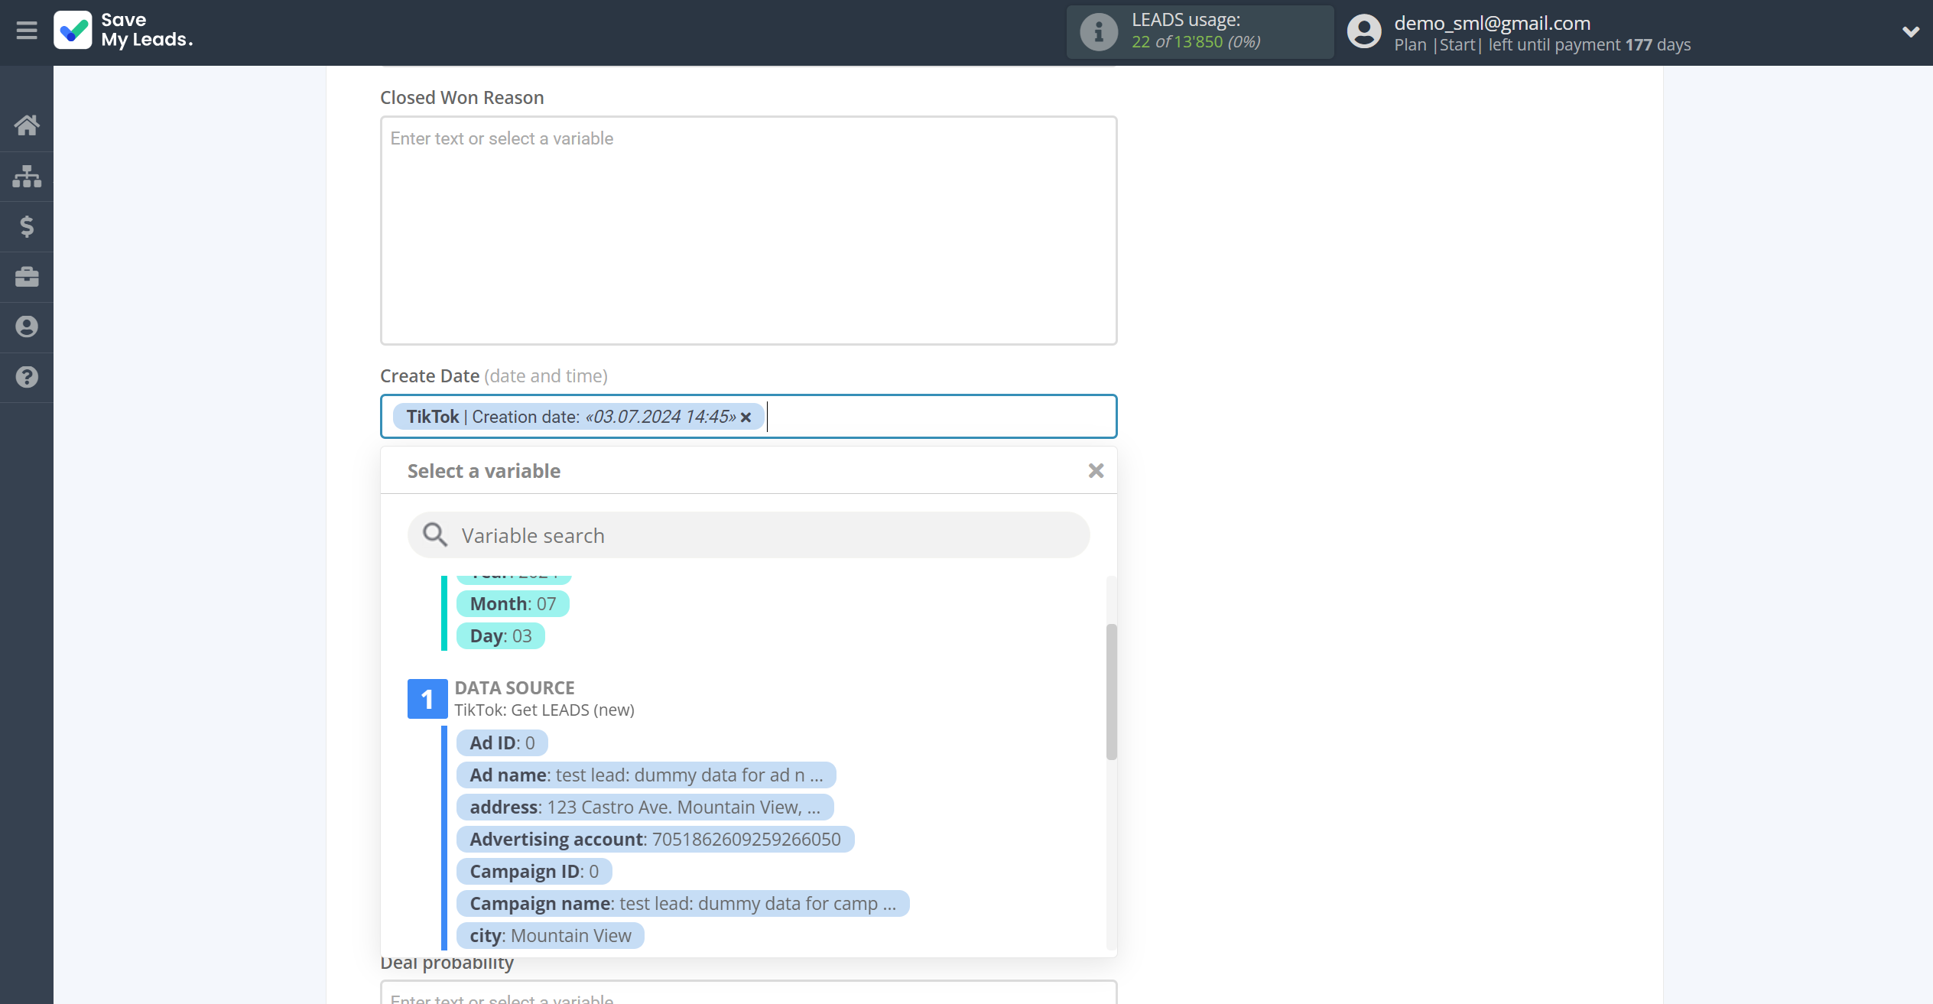Click the Deal probability input field
Screen dimensions: 1933x1004
(x=749, y=993)
